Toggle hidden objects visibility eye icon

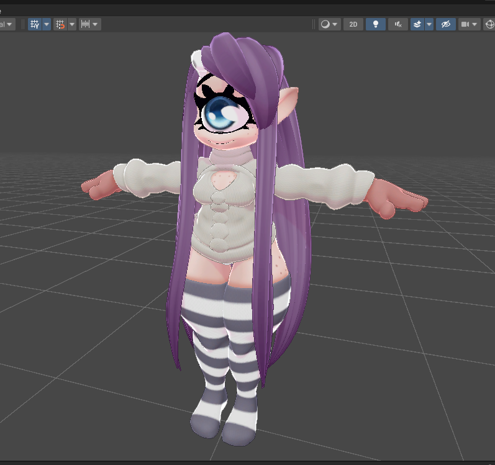446,24
